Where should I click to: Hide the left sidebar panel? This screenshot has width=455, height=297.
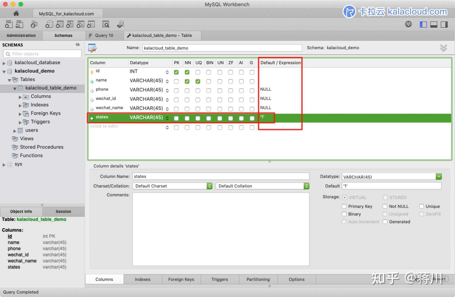click(x=423, y=24)
